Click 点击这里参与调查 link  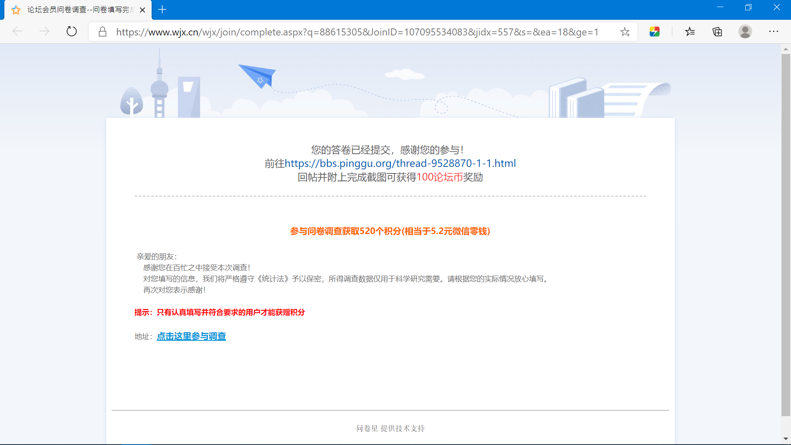[x=191, y=336]
